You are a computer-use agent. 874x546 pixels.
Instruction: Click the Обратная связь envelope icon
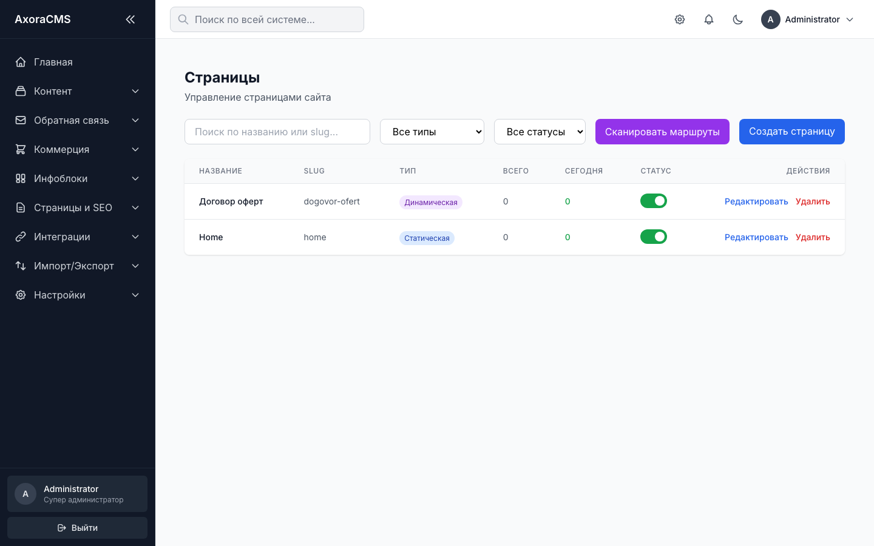tap(21, 120)
